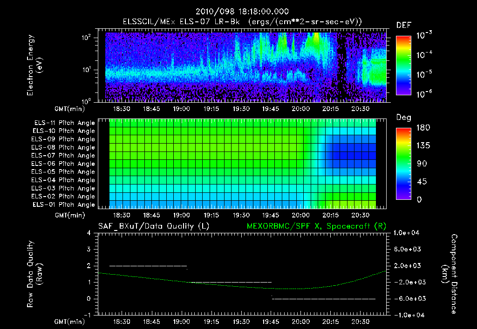Viewport: 477px width, 329px height.
Task: Click the Component Distance (km) axis label
Action: pos(450,274)
